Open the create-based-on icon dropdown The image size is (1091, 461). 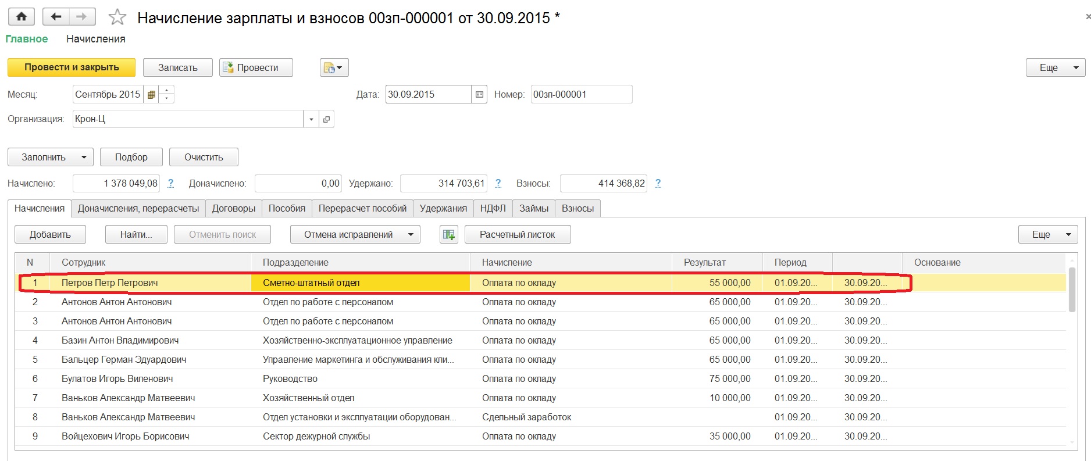point(334,67)
